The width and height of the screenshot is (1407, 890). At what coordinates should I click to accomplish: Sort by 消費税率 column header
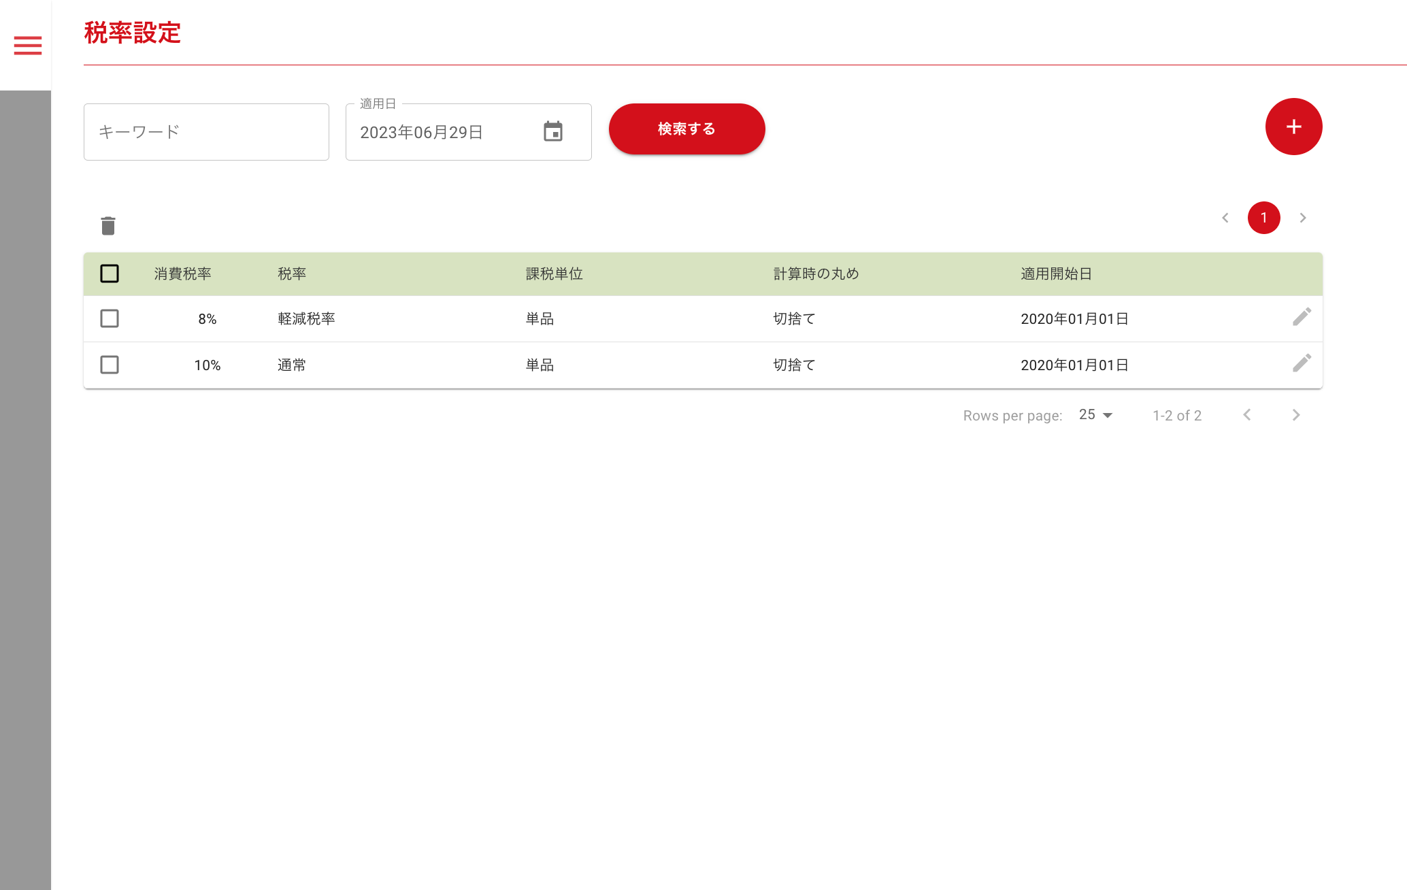[182, 274]
